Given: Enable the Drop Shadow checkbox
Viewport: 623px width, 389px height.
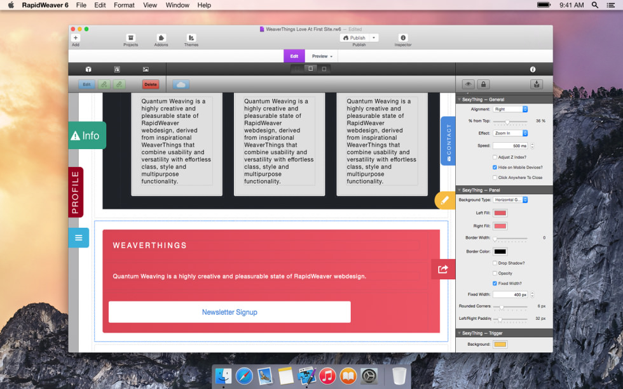Looking at the screenshot, I should (x=495, y=263).
